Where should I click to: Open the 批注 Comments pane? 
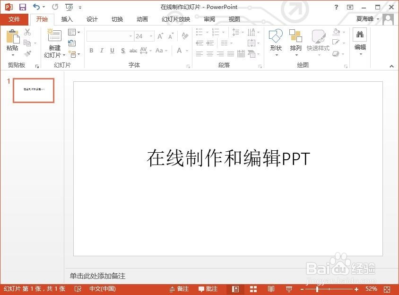tap(208, 289)
